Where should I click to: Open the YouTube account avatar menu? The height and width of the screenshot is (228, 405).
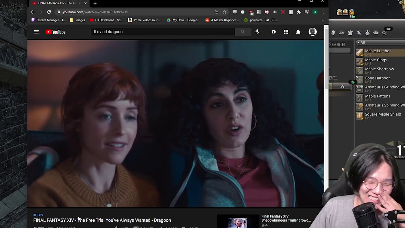pyautogui.click(x=313, y=32)
